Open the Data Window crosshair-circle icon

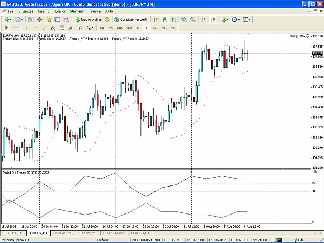[39, 19]
